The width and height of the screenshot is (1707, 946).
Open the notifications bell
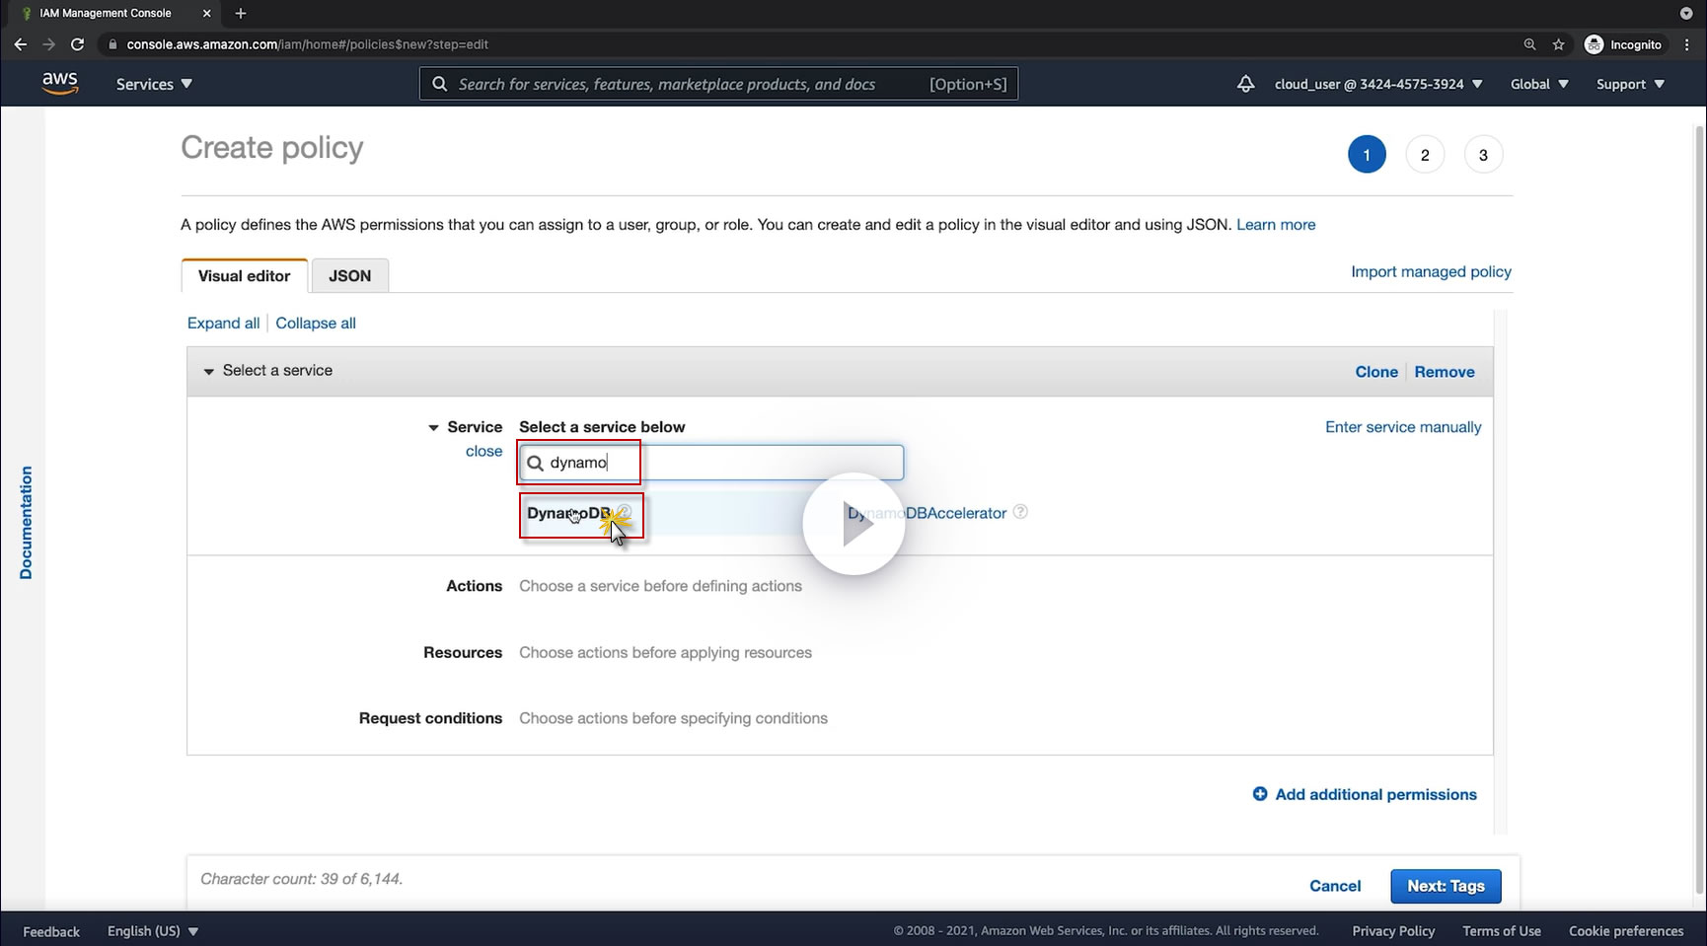1245,84
